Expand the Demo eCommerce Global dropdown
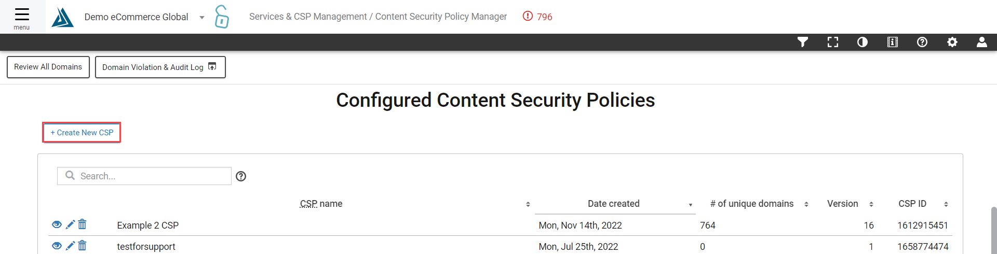Viewport: 997px width, 254px height. click(x=202, y=18)
